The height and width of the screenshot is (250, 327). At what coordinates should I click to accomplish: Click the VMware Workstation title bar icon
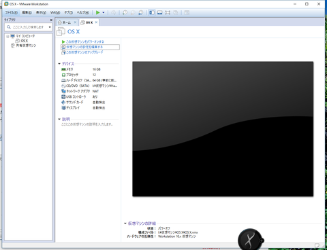click(6, 4)
